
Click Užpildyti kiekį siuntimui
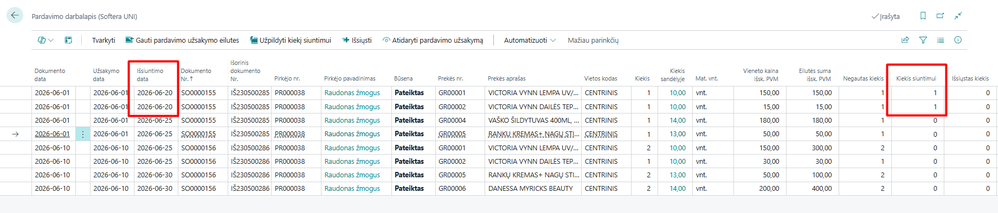[291, 41]
